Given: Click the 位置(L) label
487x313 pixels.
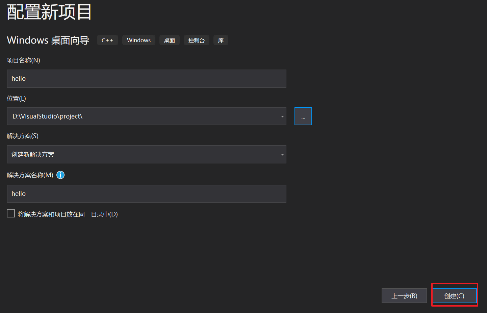Looking at the screenshot, I should click(16, 99).
